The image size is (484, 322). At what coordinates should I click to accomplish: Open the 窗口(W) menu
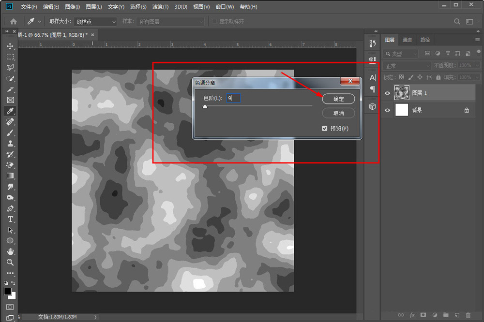(x=225, y=6)
